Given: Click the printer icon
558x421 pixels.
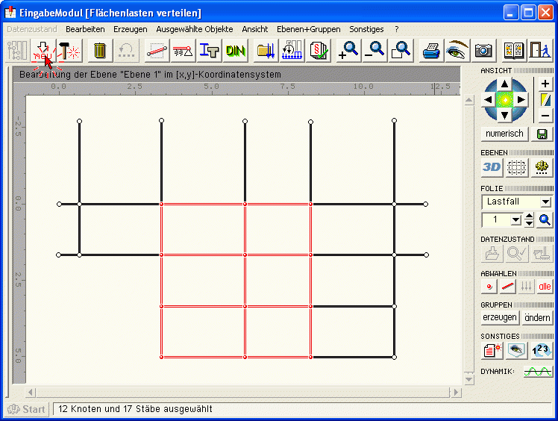Looking at the screenshot, I should point(431,51).
